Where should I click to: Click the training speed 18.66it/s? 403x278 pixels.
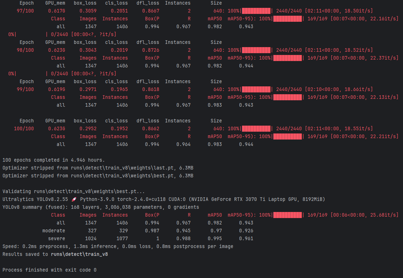coord(357,89)
